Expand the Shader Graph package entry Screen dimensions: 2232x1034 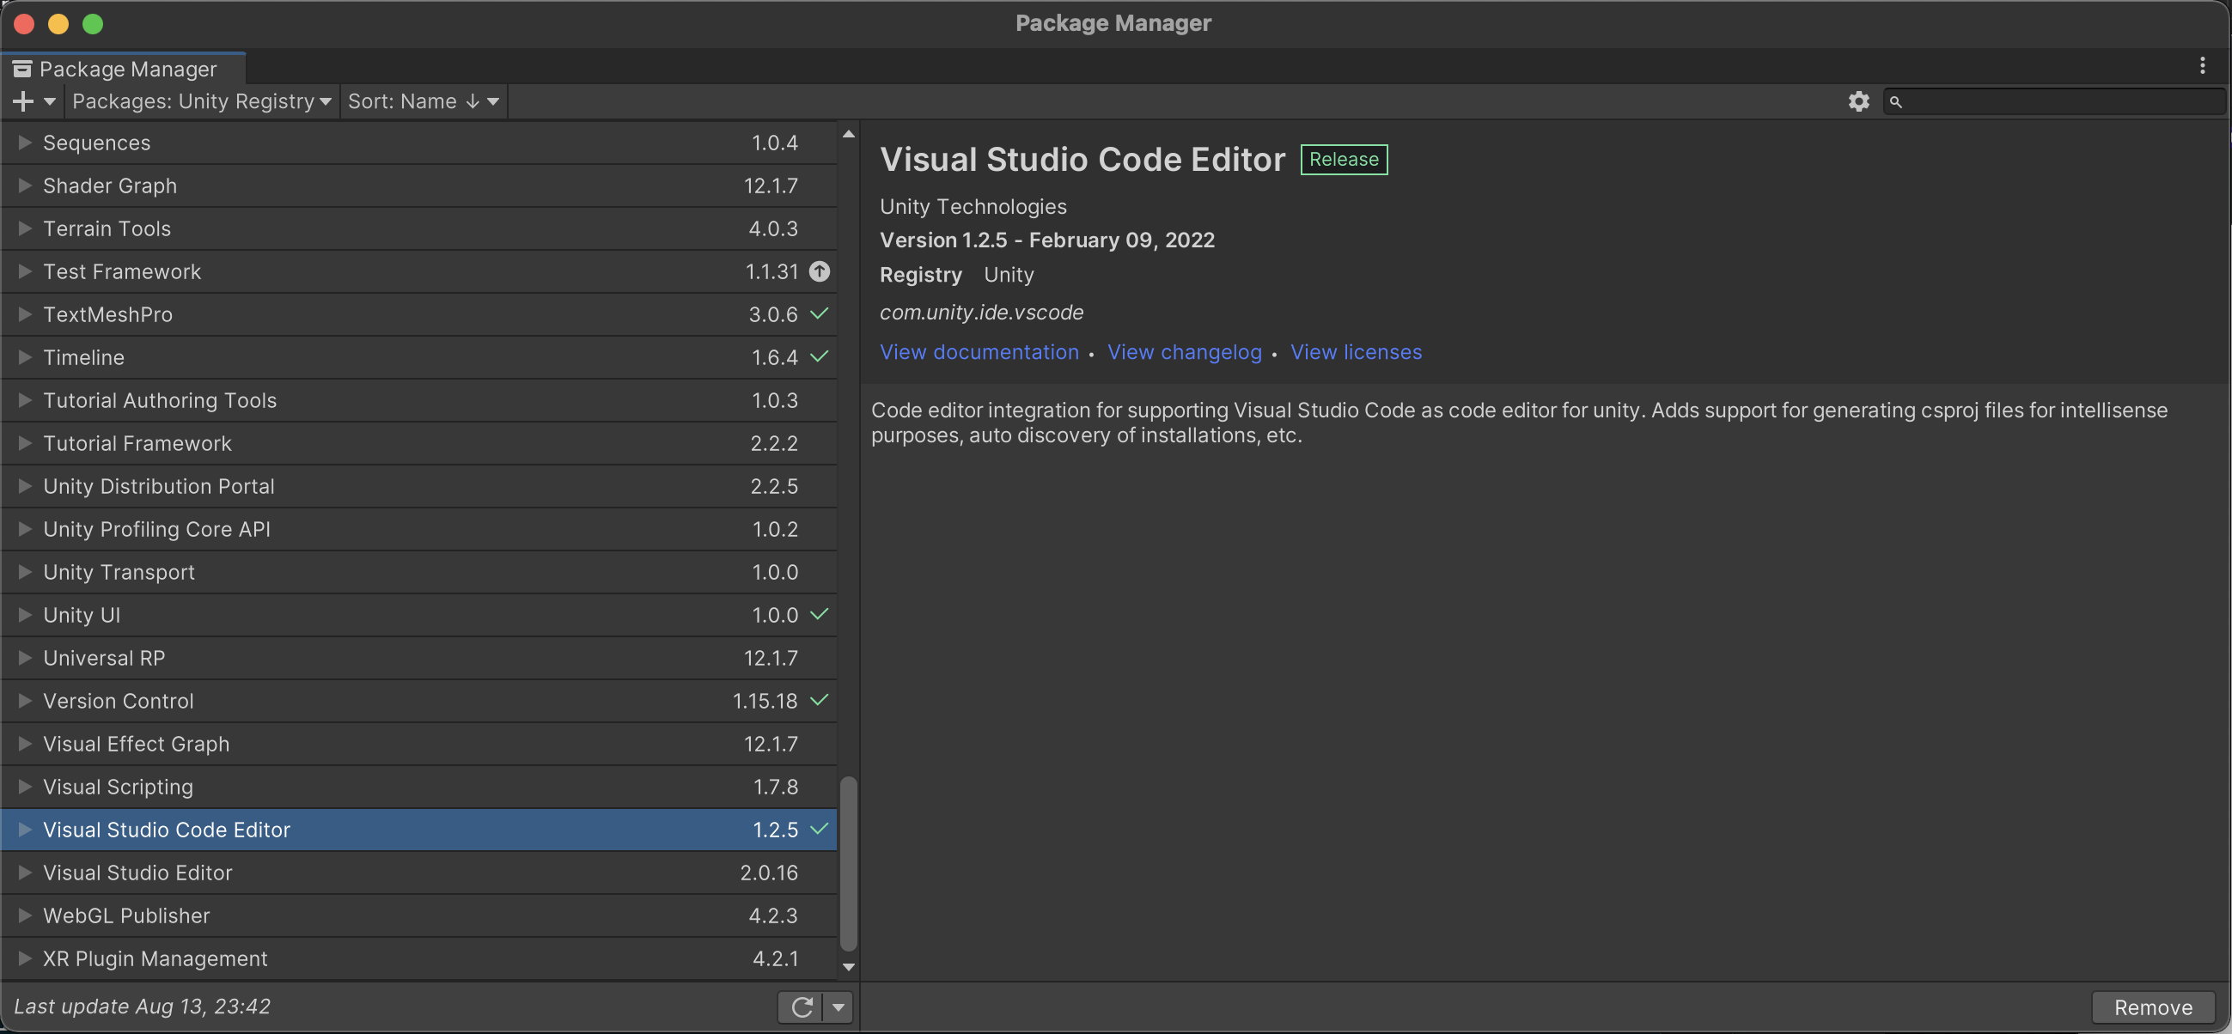(x=23, y=186)
